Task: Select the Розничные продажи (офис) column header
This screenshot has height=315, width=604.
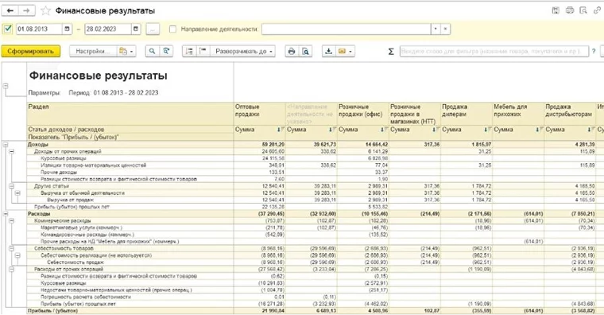Action: 363,114
